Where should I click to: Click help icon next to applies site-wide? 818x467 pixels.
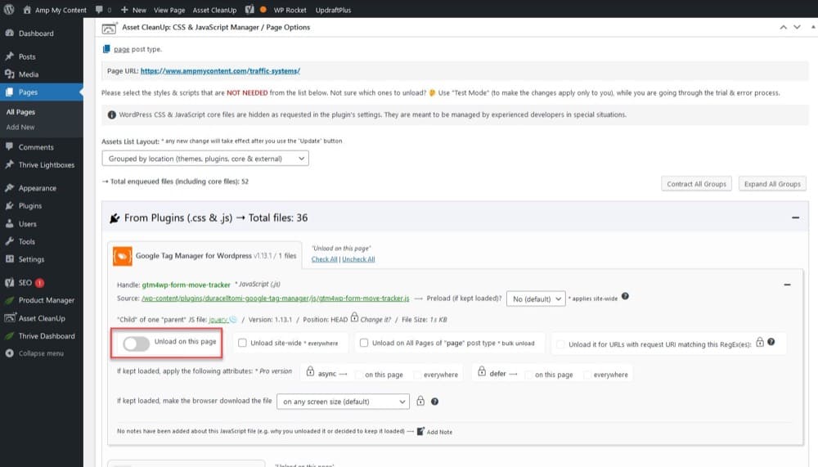coord(625,296)
